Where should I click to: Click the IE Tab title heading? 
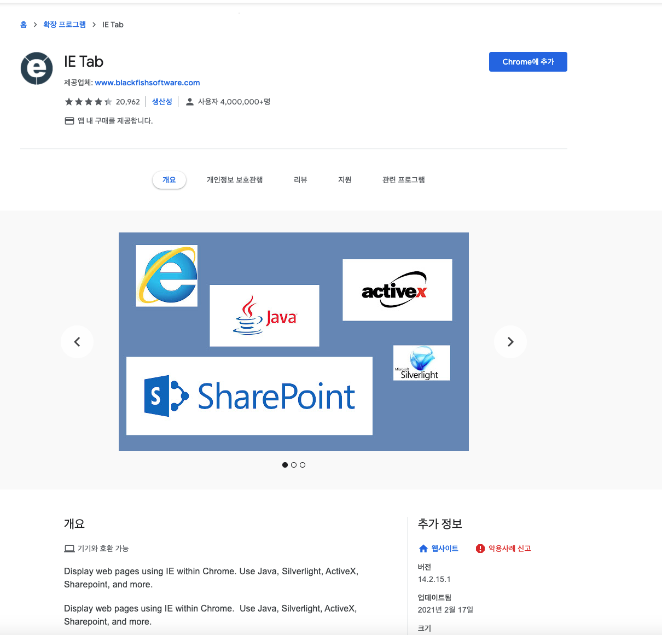(84, 62)
